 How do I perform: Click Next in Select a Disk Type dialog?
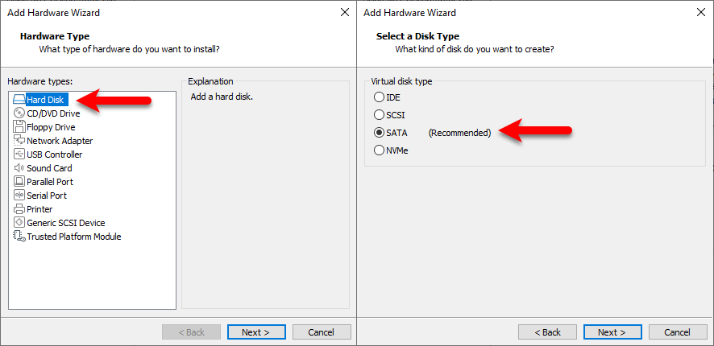coord(612,332)
